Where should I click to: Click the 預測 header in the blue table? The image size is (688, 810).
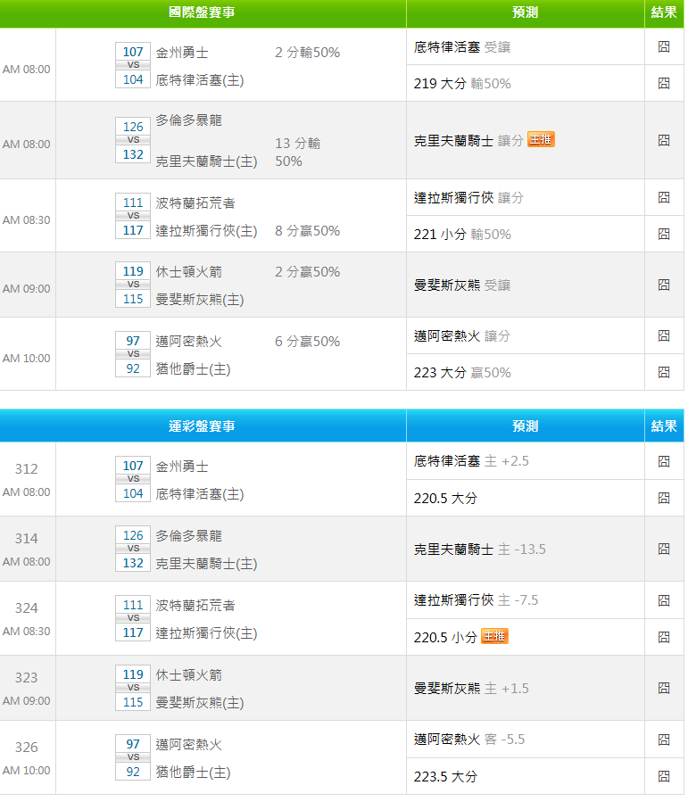point(526,426)
